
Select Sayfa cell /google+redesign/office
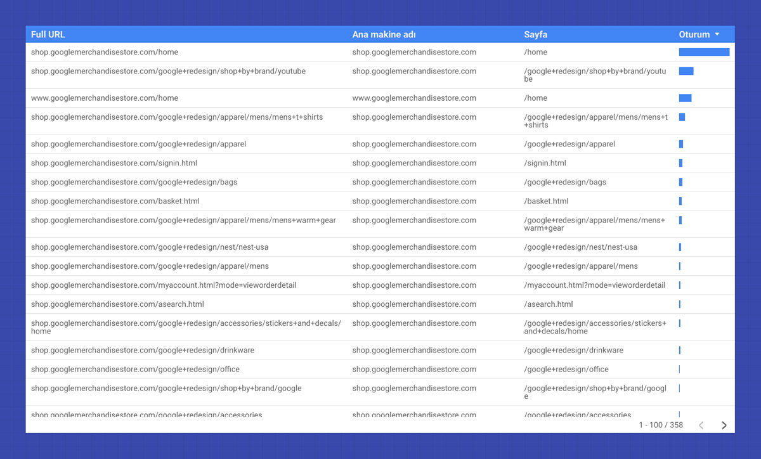pyautogui.click(x=566, y=369)
